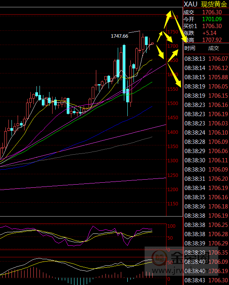
Task: Click the tick row priced 1706.29
Action: (206, 243)
